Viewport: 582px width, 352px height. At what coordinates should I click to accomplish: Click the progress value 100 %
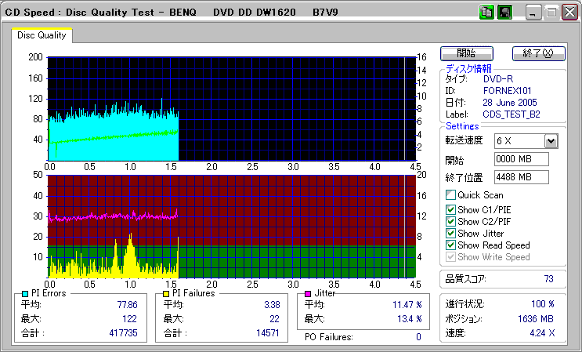(x=543, y=304)
